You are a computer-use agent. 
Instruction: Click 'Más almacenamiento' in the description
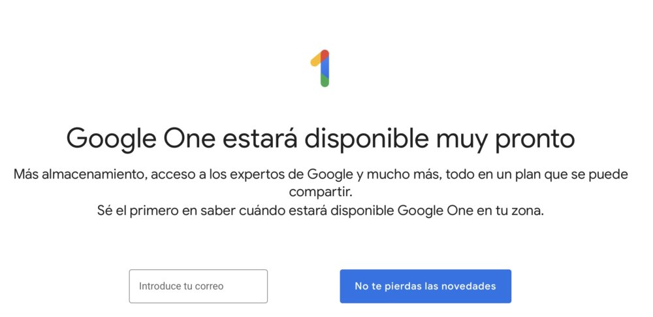[80, 174]
